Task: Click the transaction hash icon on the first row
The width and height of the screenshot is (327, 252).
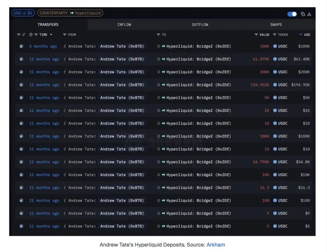Action: [x=21, y=46]
